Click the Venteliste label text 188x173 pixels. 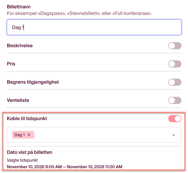[18, 100]
